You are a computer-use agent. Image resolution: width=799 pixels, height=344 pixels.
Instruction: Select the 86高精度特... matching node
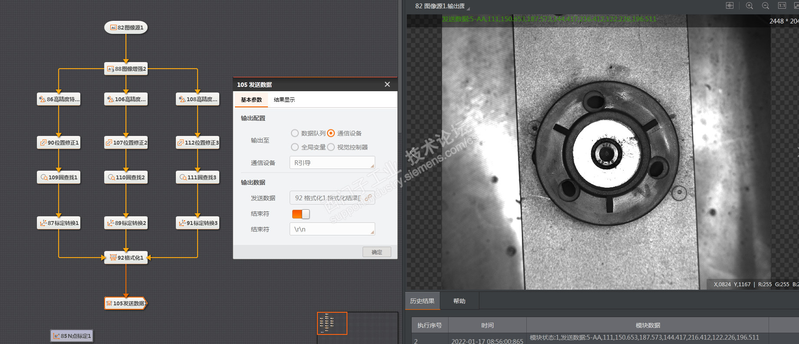pos(59,99)
